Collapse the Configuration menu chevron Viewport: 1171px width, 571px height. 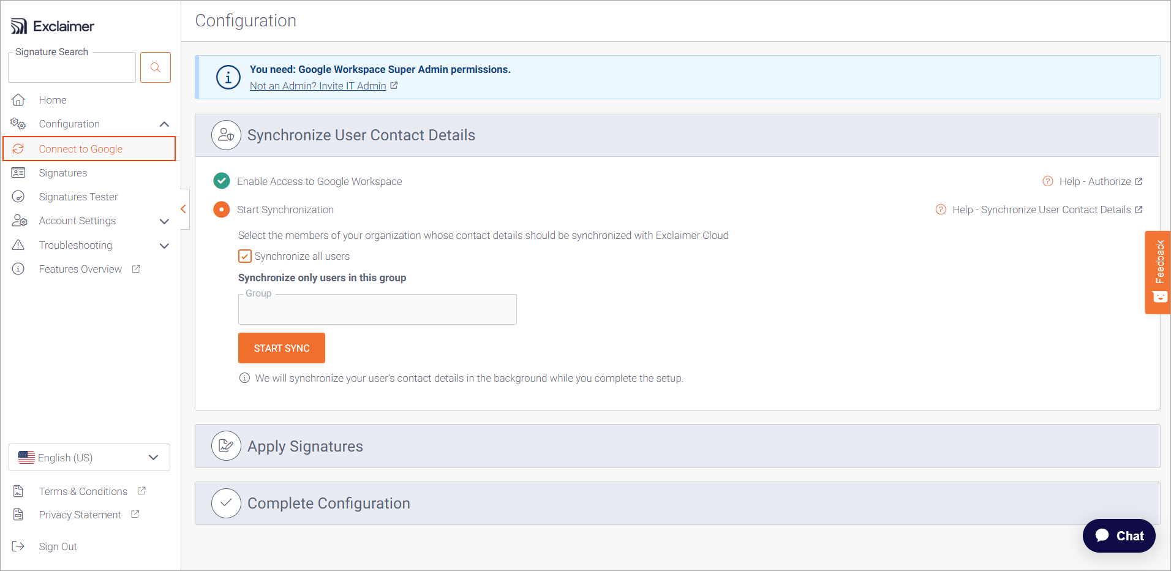(x=164, y=124)
